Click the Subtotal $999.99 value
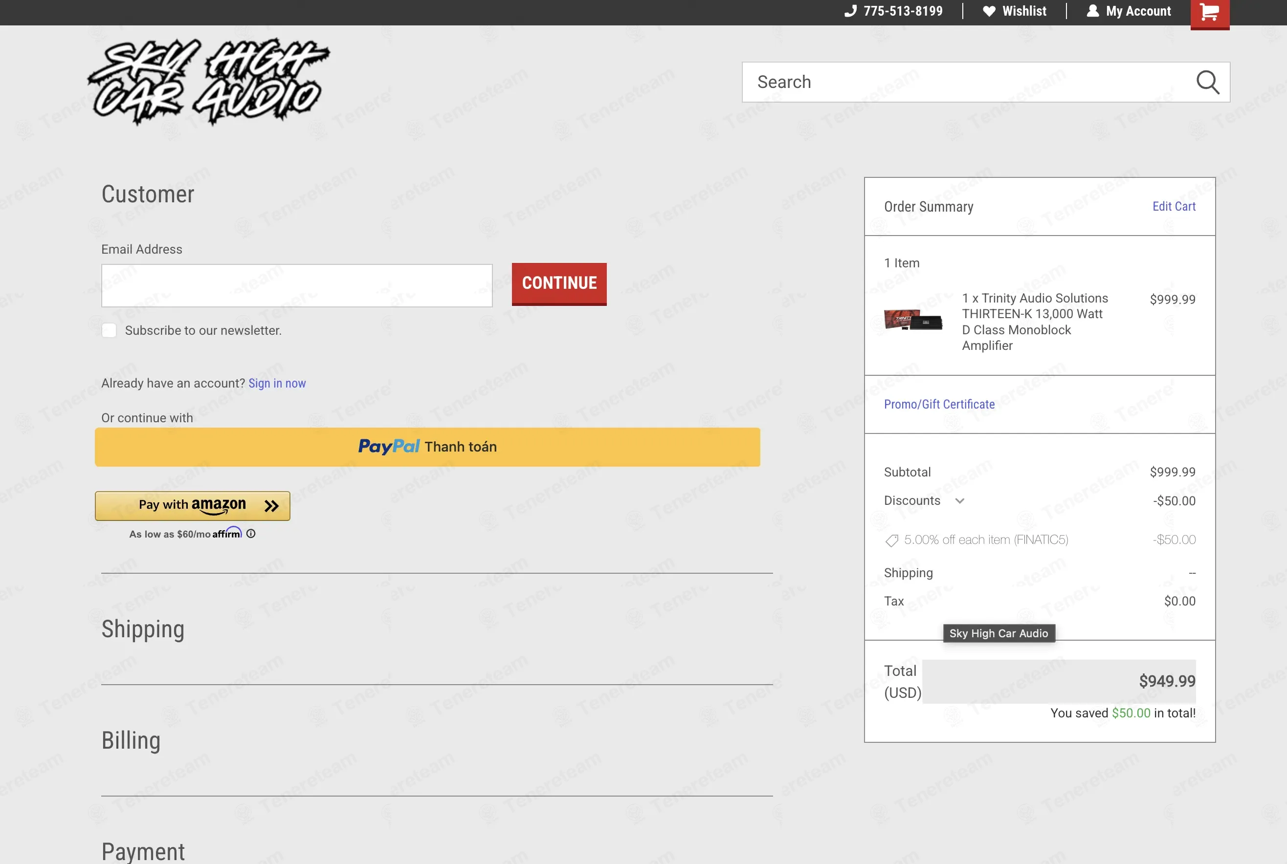This screenshot has width=1287, height=864. tap(1173, 472)
